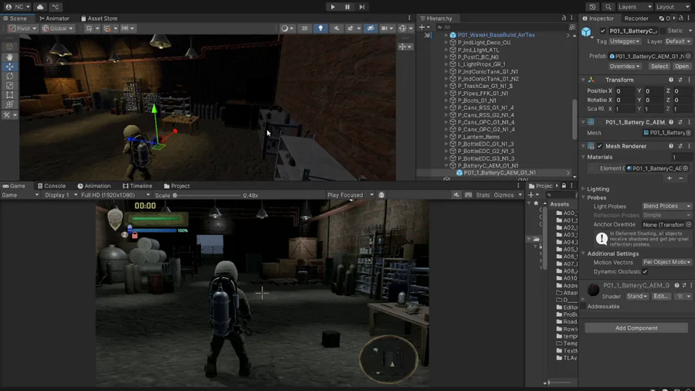Toggle Scene audio icon
This screenshot has height=391, width=695.
337,28
